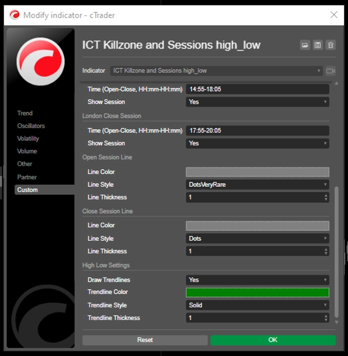Confirm with the OK button
This screenshot has width=348, height=356.
tap(273, 340)
